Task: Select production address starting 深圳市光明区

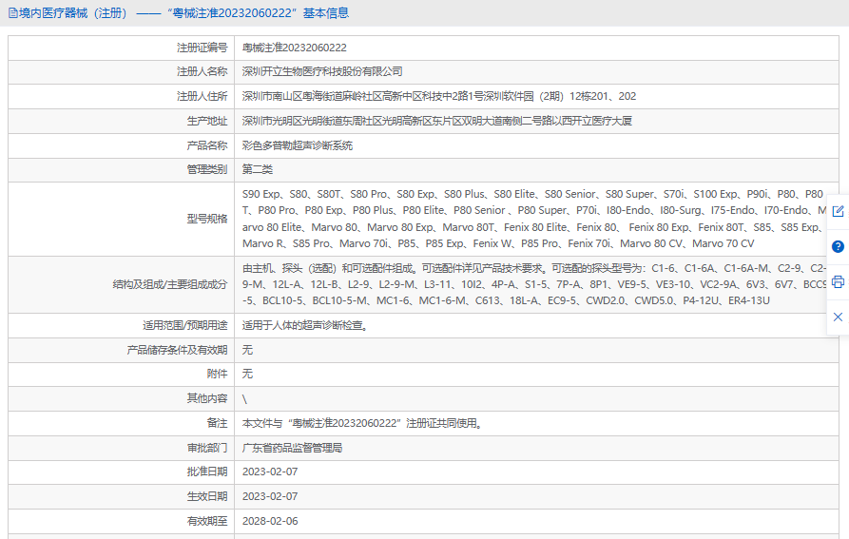Action: [x=437, y=122]
